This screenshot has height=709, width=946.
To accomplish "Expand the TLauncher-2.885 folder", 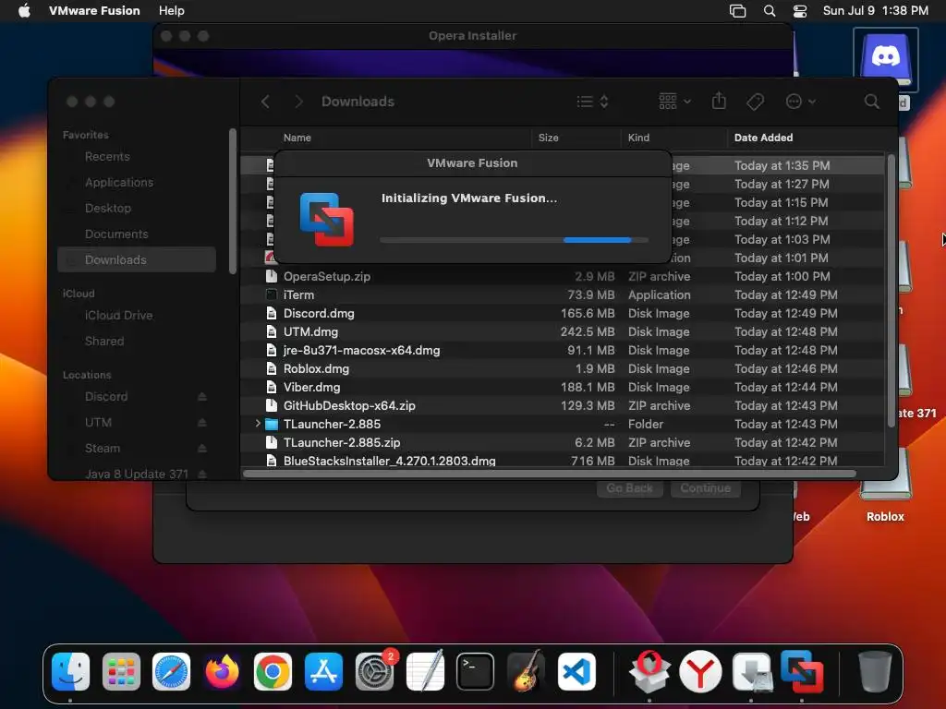I will [258, 424].
